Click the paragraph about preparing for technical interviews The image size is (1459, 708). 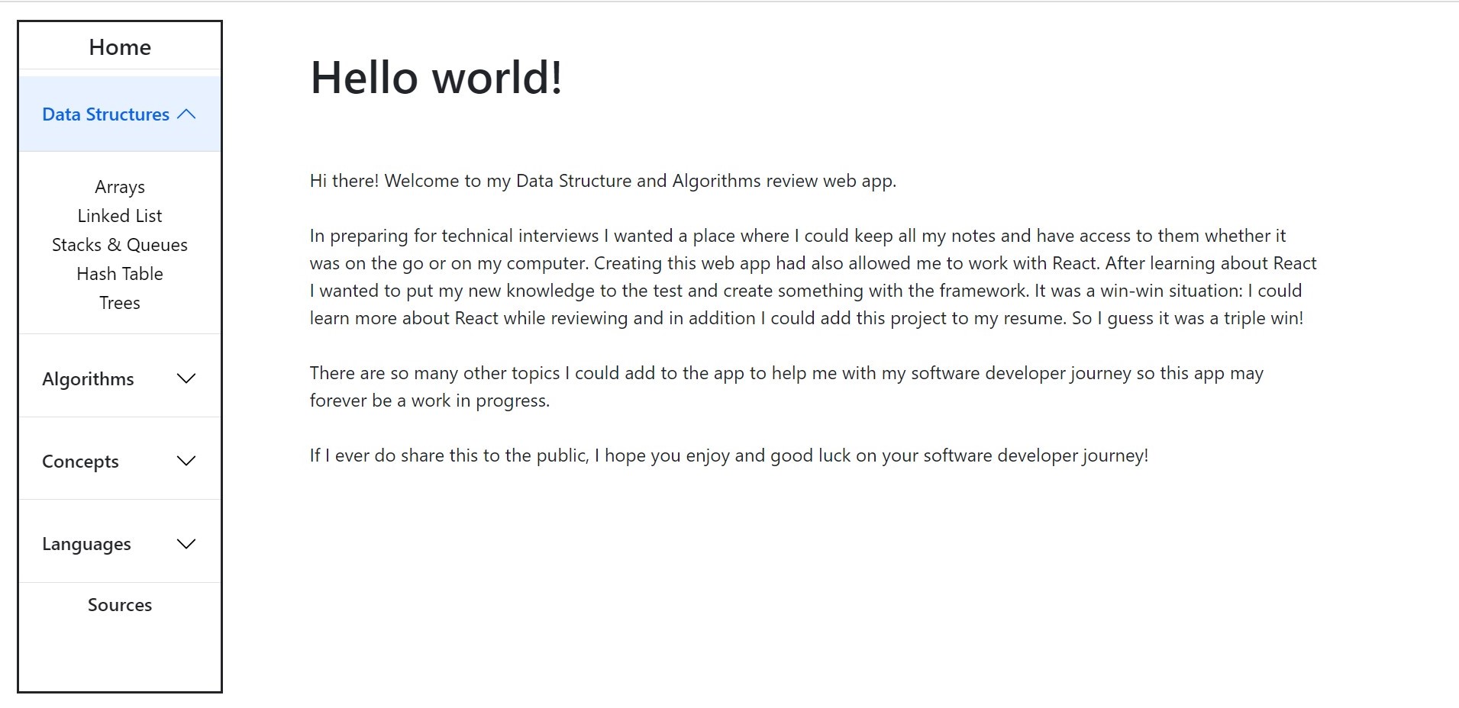812,277
